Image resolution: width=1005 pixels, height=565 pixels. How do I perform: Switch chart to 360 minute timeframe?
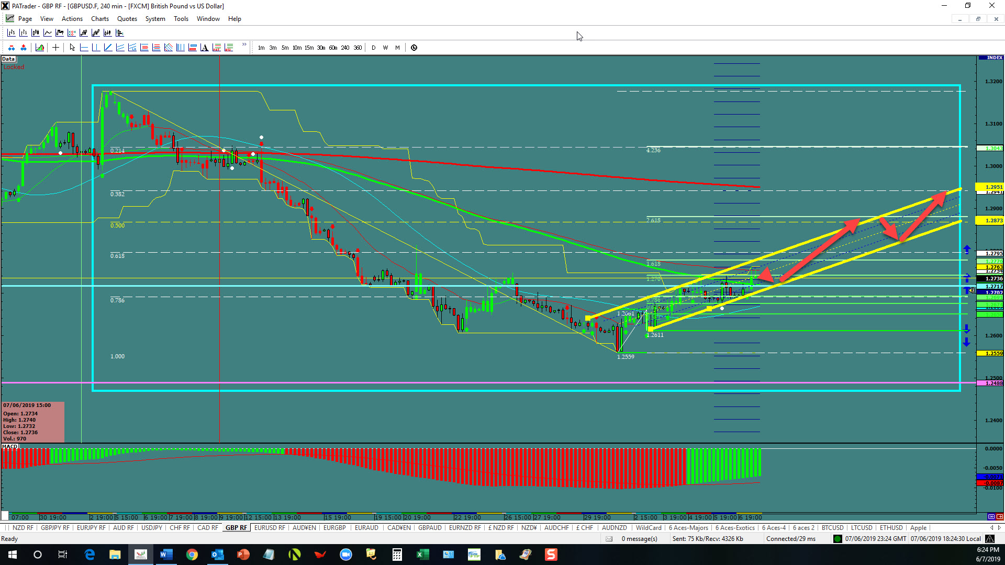(358, 48)
